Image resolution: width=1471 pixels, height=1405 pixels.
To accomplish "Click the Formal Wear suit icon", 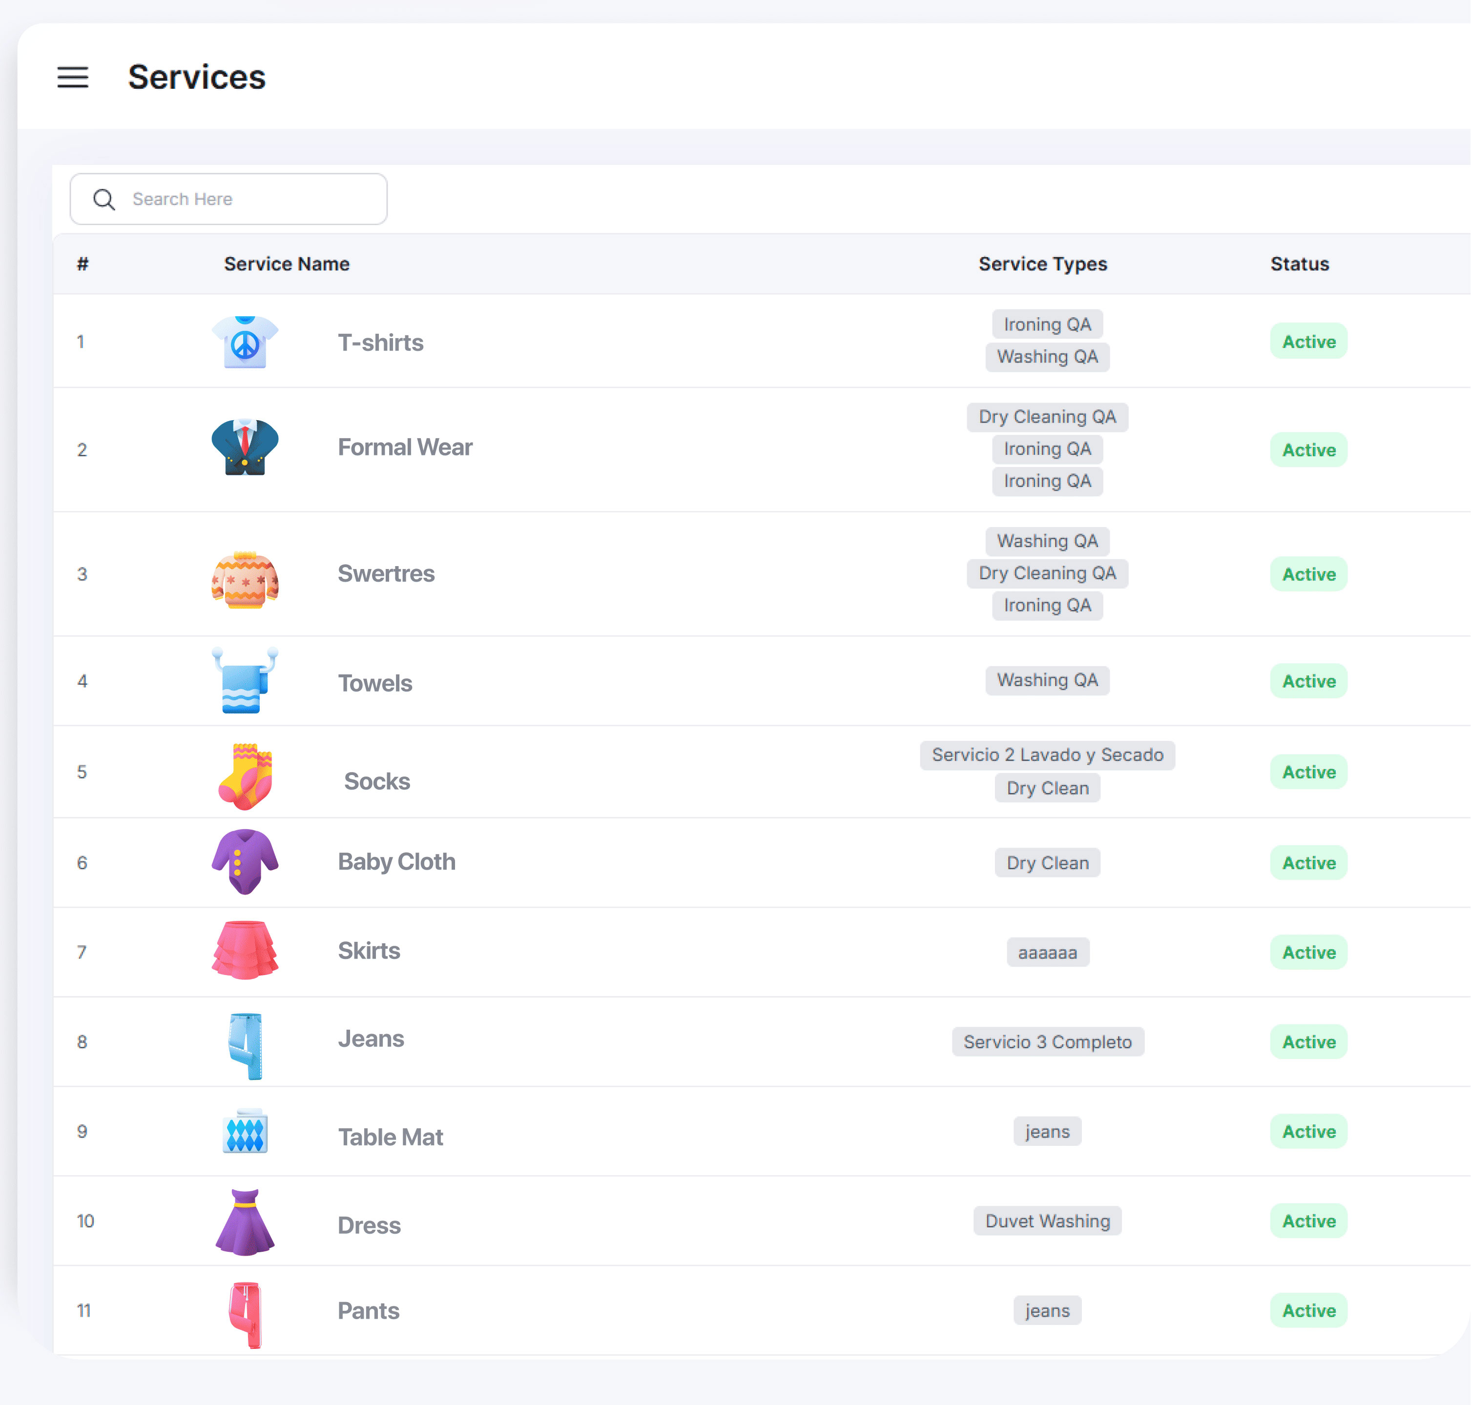I will (x=245, y=448).
